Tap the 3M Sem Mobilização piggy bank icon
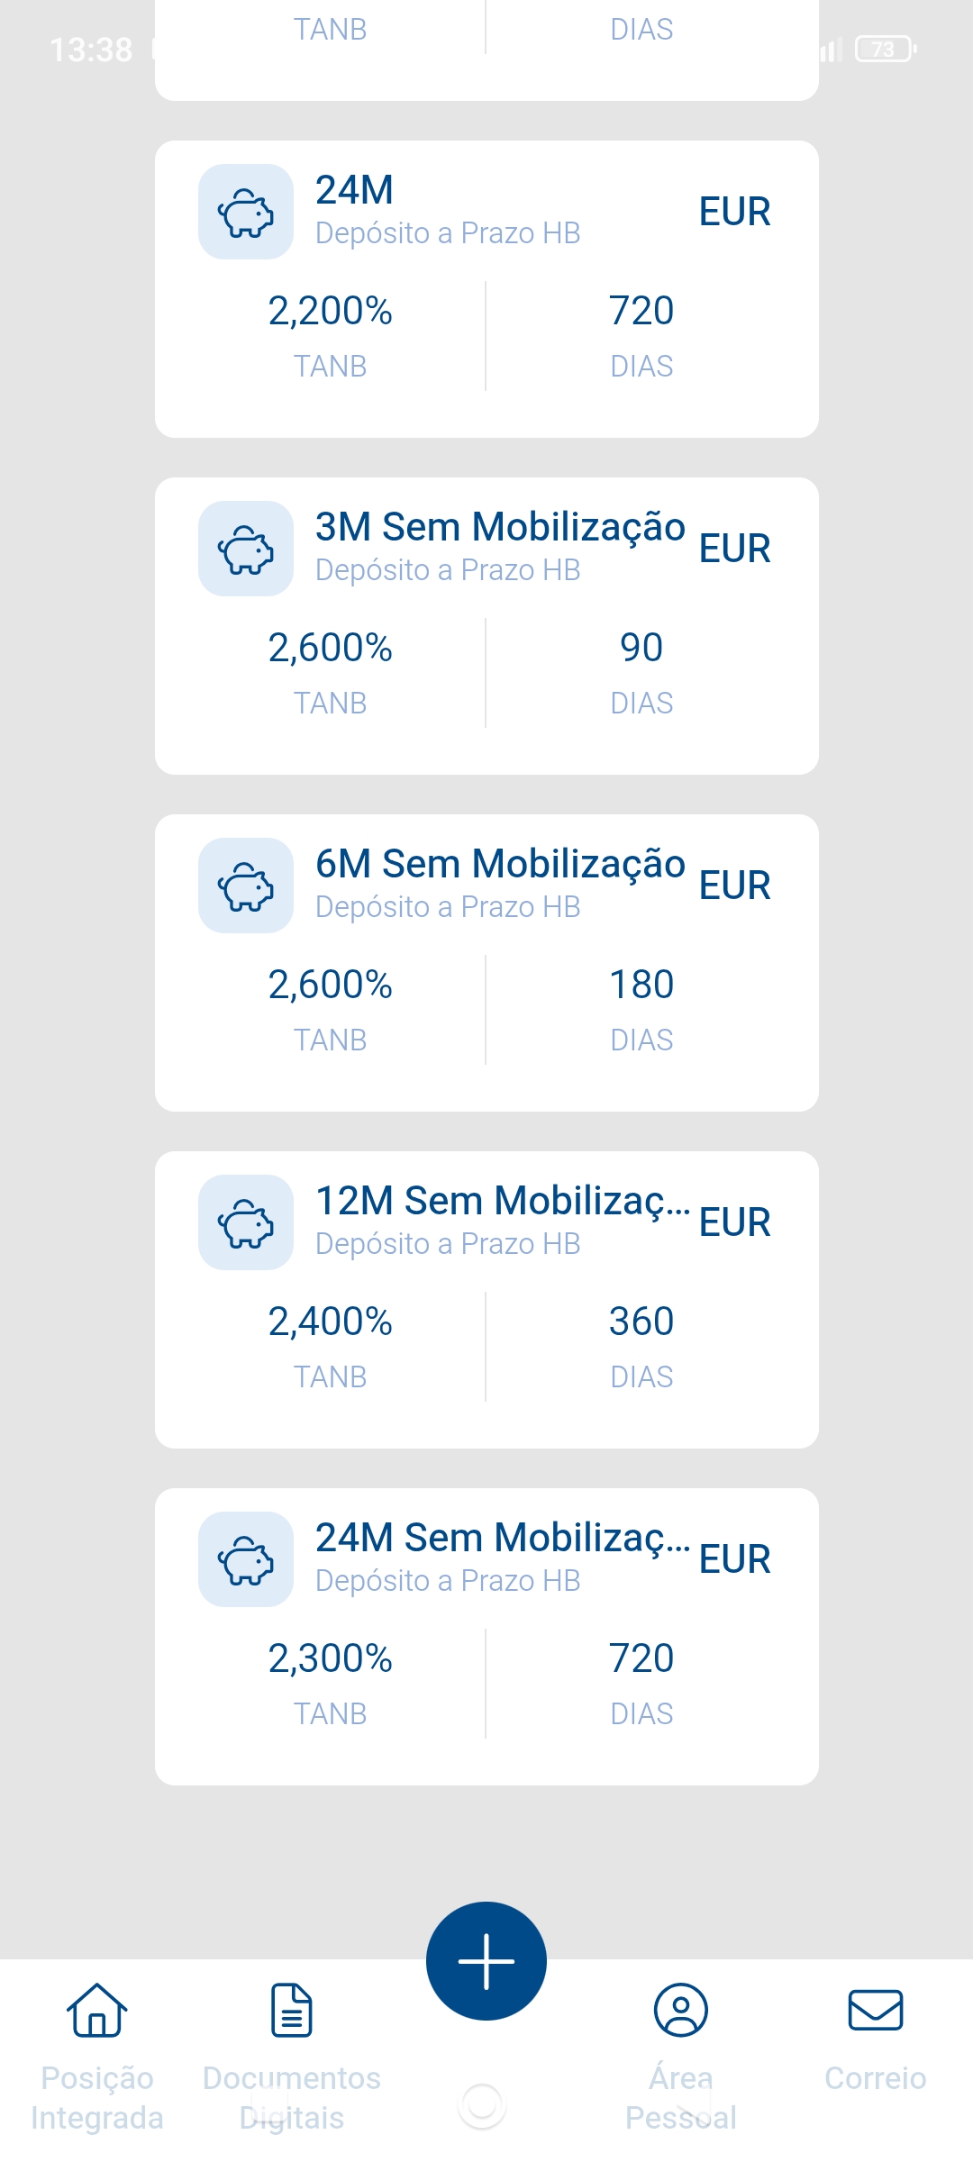This screenshot has width=973, height=2162. tap(246, 550)
